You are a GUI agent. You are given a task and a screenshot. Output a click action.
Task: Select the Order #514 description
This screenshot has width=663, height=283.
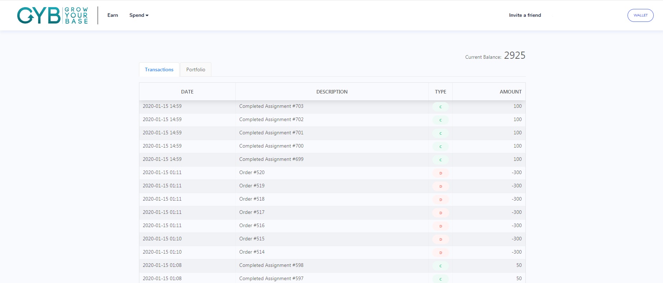click(252, 252)
